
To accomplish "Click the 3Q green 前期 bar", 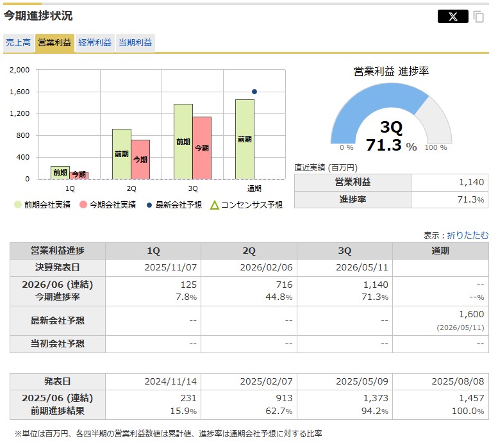I will [183, 141].
